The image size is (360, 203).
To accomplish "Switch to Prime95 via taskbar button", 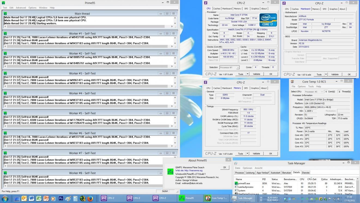I will coord(190,198).
